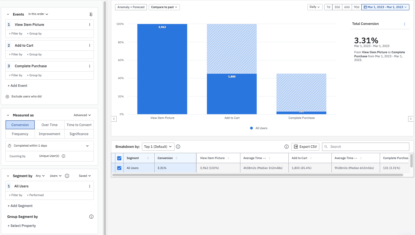Select the Time to Convert tab
415x235 pixels.
79,125
